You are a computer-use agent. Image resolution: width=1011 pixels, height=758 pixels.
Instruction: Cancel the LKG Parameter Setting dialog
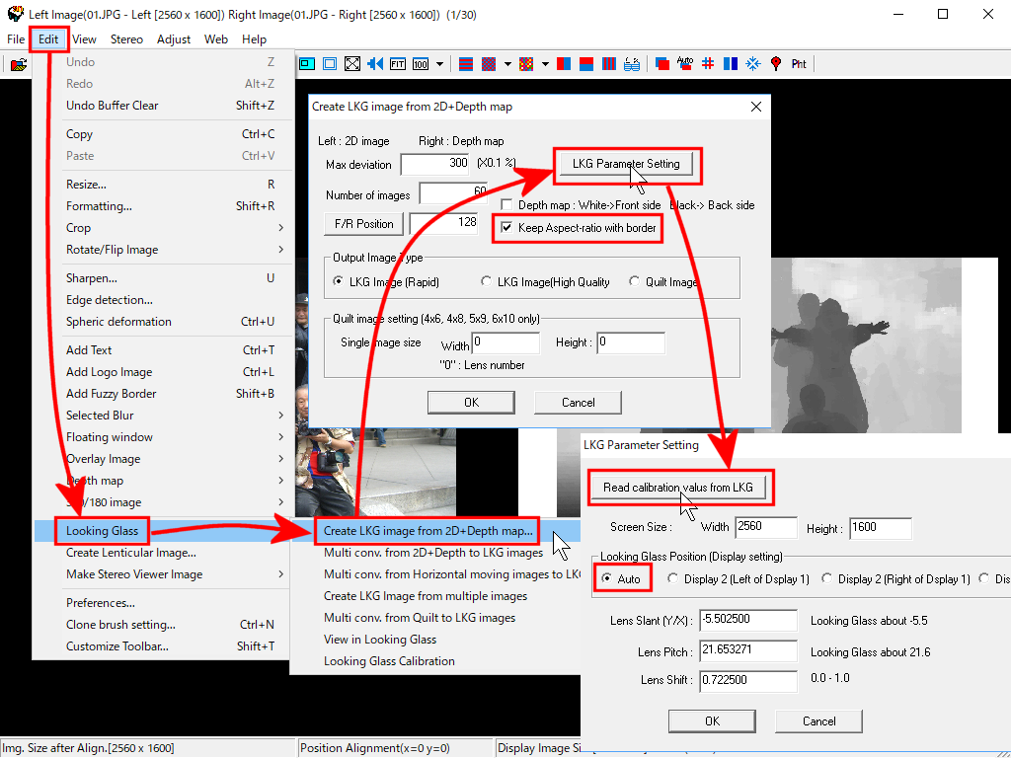pos(818,721)
